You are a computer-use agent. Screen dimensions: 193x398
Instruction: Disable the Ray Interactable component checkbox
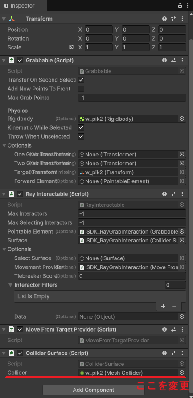click(x=20, y=194)
